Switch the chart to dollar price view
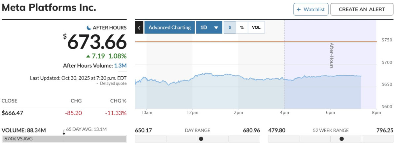 [x=230, y=27]
